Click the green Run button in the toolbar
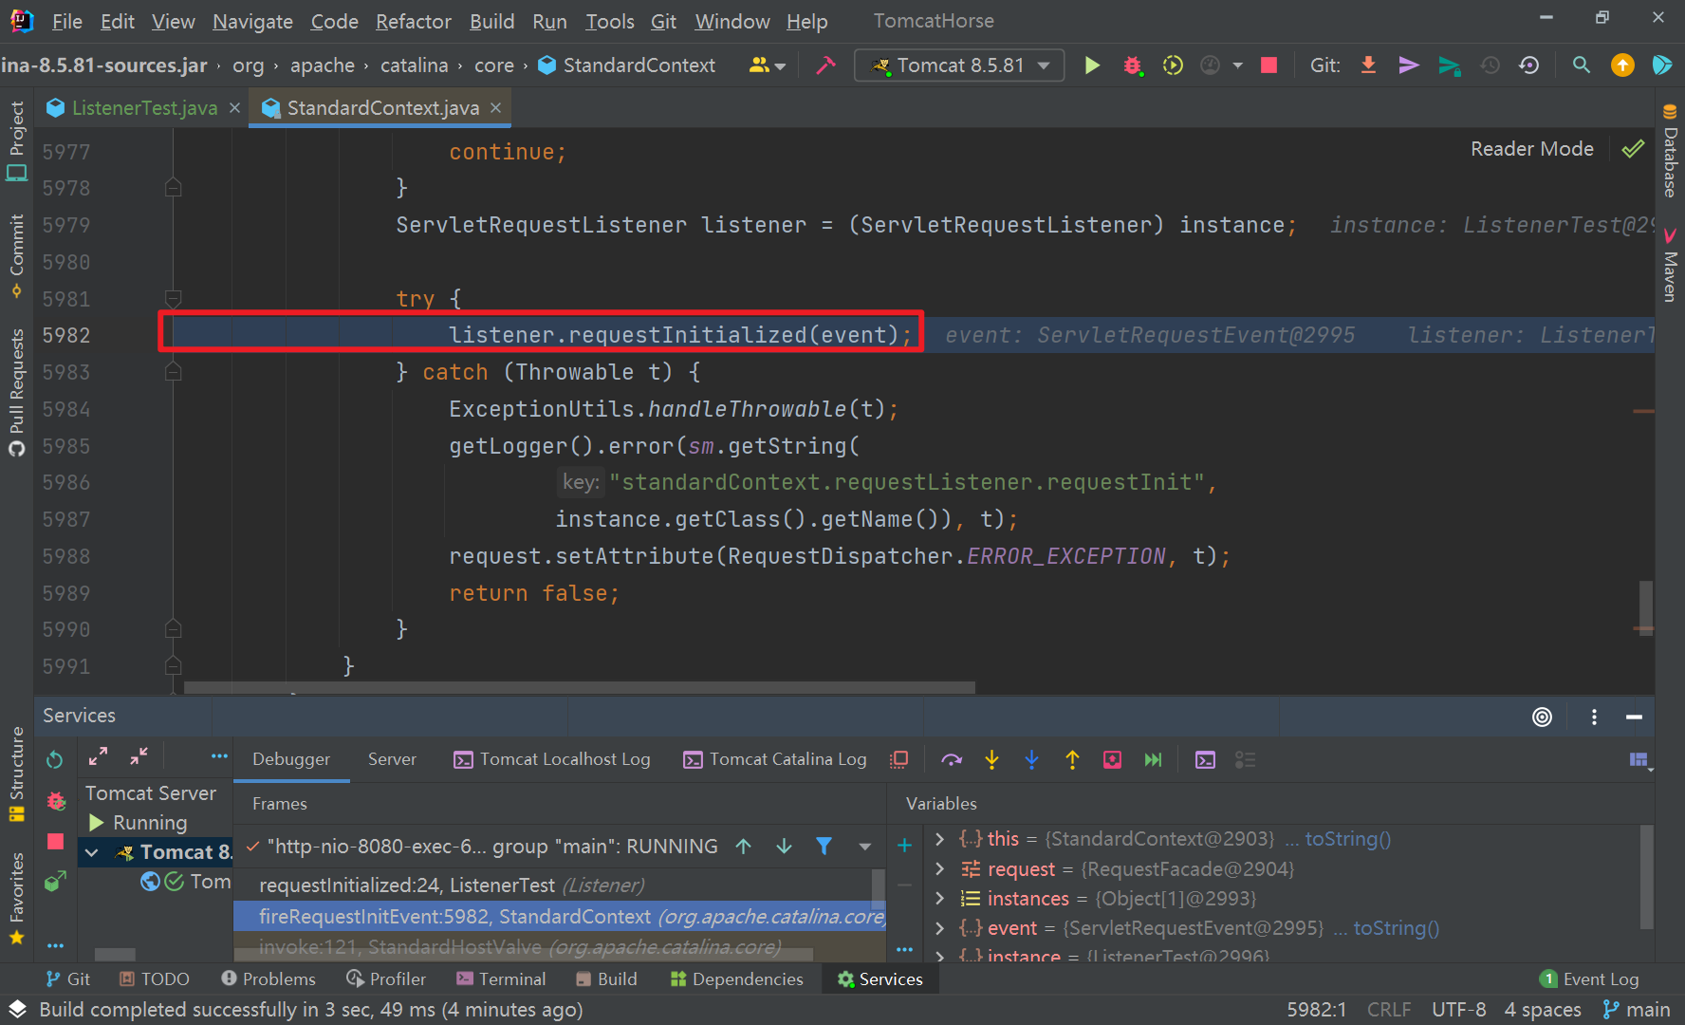The width and height of the screenshot is (1685, 1025). [x=1092, y=65]
